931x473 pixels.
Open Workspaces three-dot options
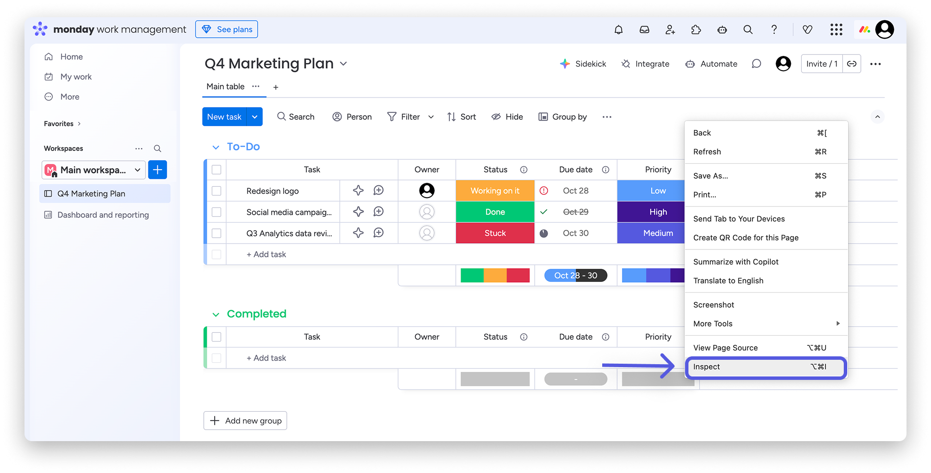click(x=139, y=149)
